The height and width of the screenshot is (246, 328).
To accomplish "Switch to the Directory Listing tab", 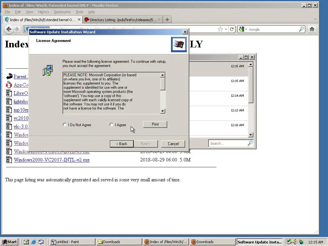I will (123, 20).
